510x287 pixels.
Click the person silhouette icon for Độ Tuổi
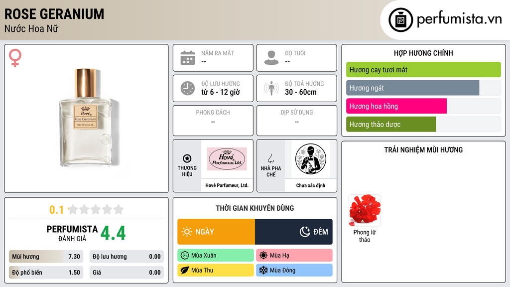[271, 58]
